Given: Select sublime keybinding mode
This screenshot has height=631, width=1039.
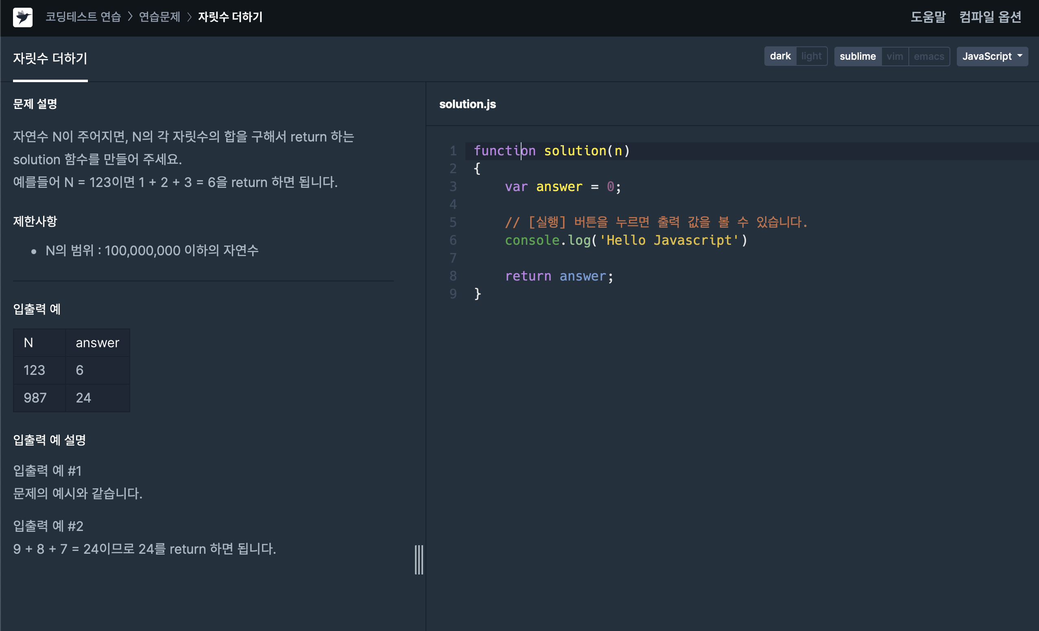Looking at the screenshot, I should click(857, 56).
